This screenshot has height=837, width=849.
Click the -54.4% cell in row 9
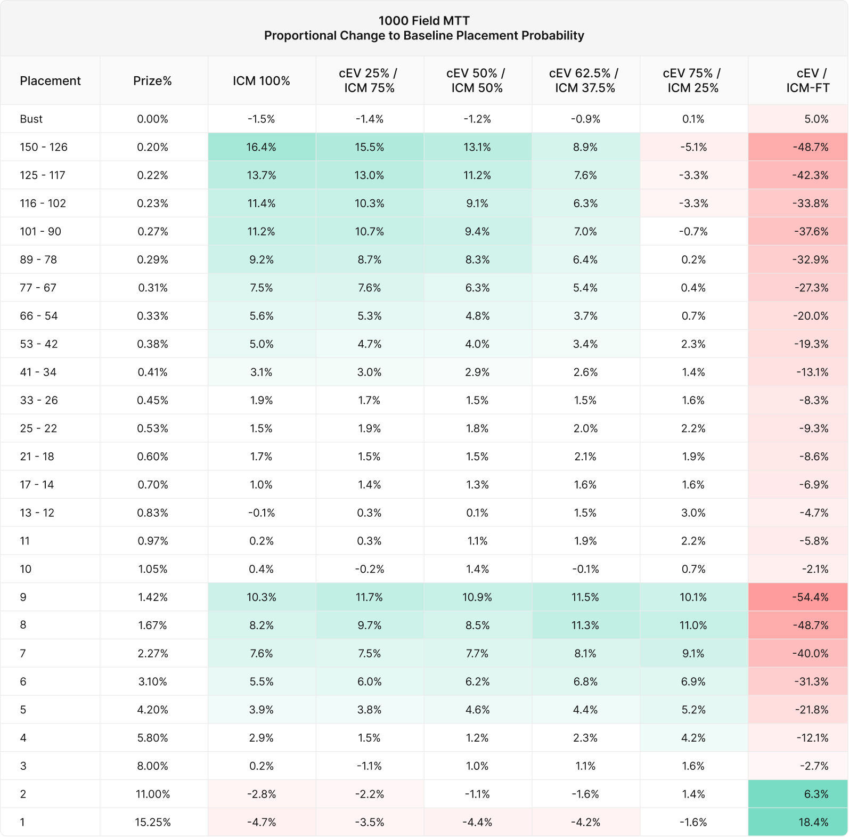tap(798, 597)
